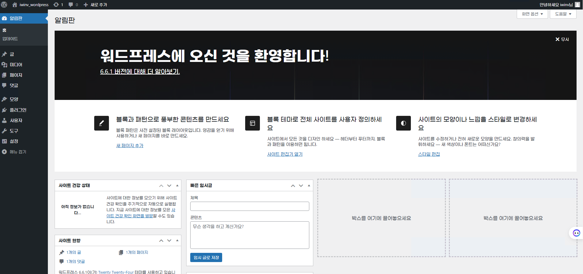The height and width of the screenshot is (274, 583).
Task: Click comment icon beside 1개의 댓글
Action: [x=62, y=262]
